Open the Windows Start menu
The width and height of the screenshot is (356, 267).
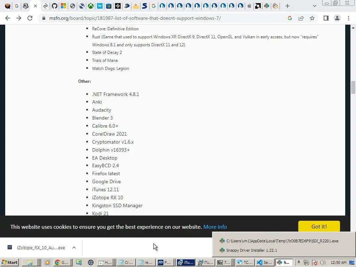click(x=9, y=262)
